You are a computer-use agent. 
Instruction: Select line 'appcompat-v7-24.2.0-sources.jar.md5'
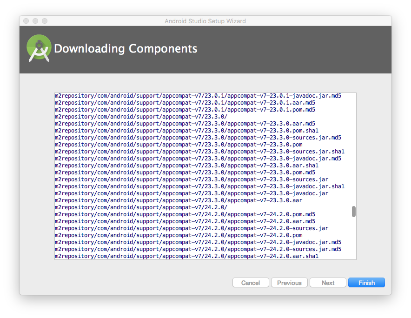(x=198, y=249)
